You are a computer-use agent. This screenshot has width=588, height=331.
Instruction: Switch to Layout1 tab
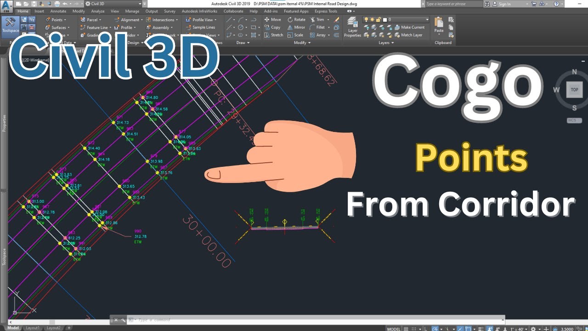tap(32, 328)
